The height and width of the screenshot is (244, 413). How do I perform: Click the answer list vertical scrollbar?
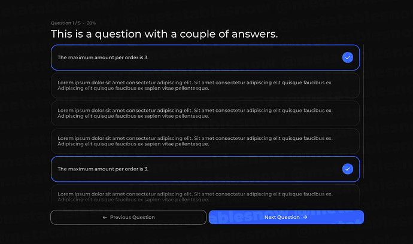(363, 111)
